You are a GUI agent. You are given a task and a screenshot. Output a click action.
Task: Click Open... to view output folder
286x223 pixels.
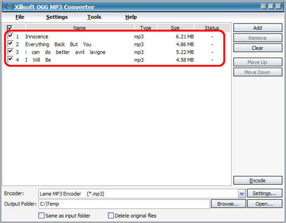[x=264, y=204]
